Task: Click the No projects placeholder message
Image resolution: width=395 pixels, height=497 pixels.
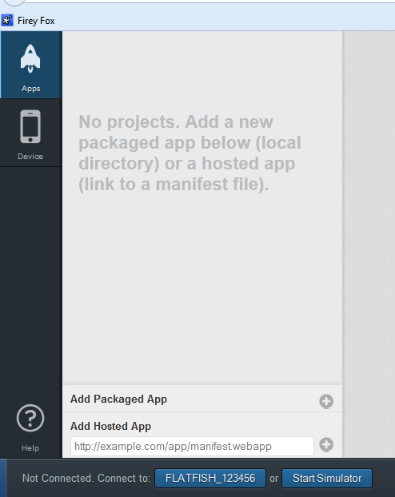Action: point(190,153)
